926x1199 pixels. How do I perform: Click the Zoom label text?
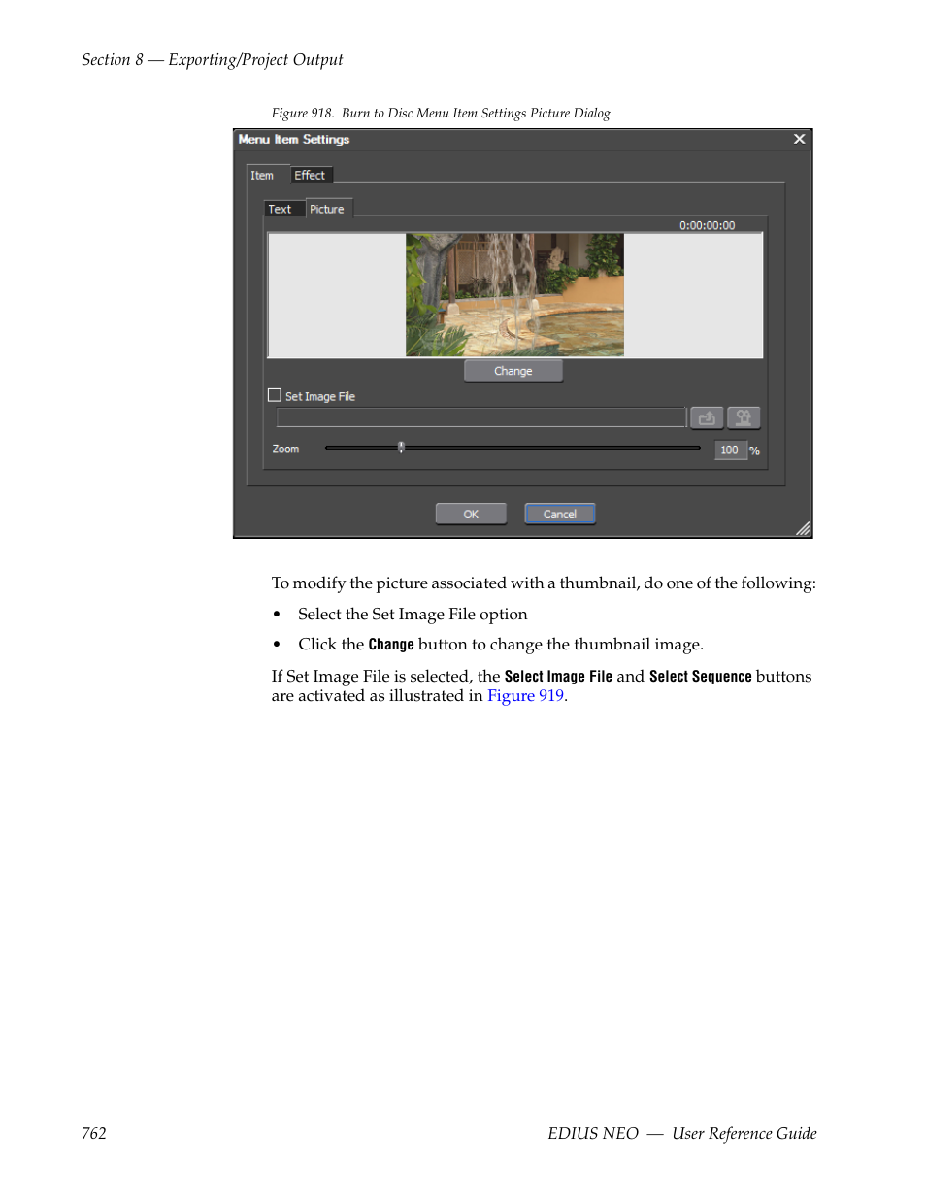285,449
